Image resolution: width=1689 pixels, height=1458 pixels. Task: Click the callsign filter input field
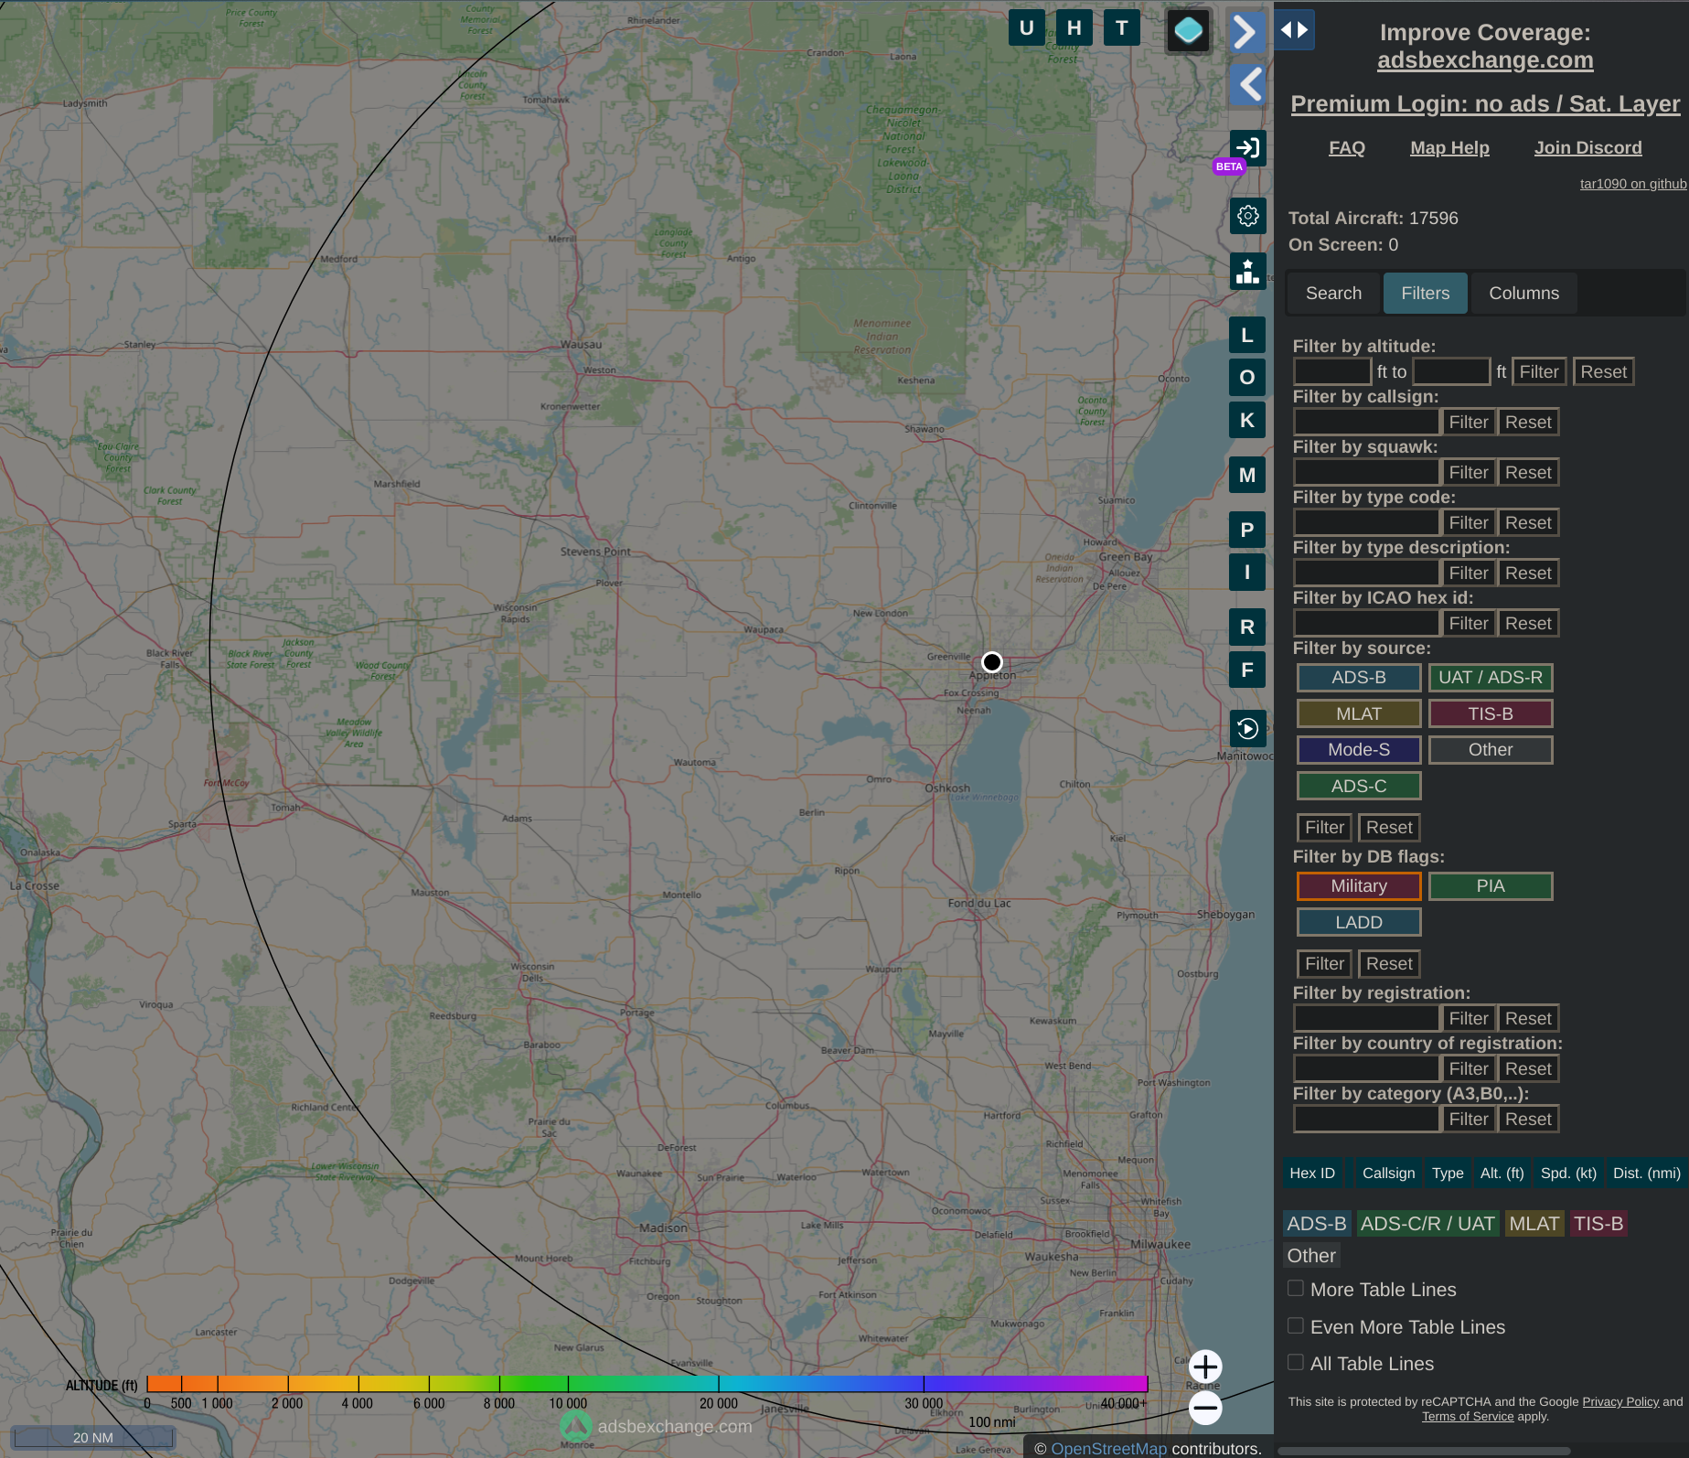[1366, 422]
